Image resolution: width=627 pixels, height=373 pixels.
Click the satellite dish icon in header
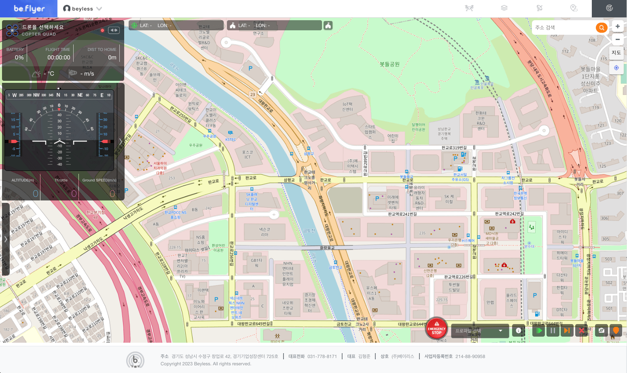pyautogui.click(x=539, y=8)
